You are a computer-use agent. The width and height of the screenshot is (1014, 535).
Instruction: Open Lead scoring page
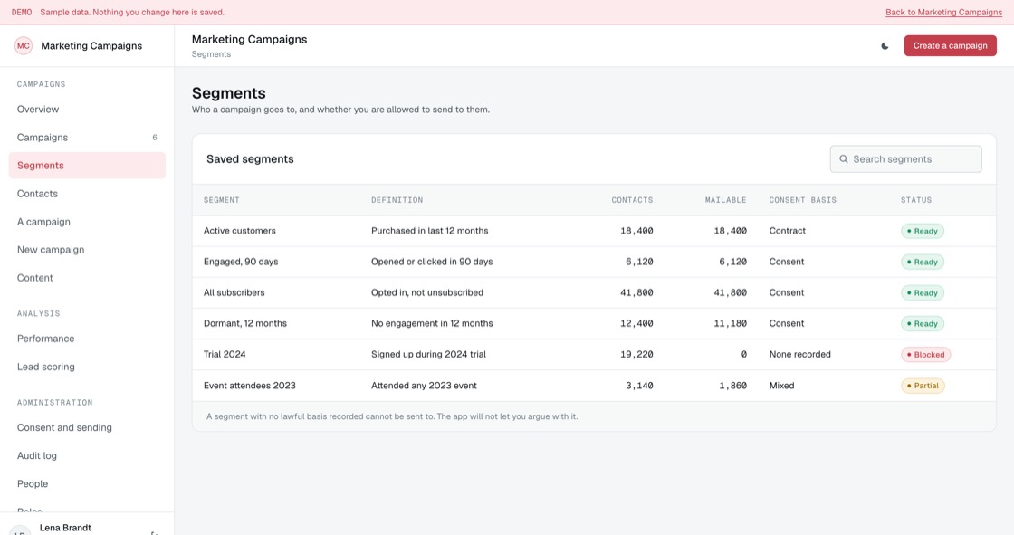[x=87, y=367]
